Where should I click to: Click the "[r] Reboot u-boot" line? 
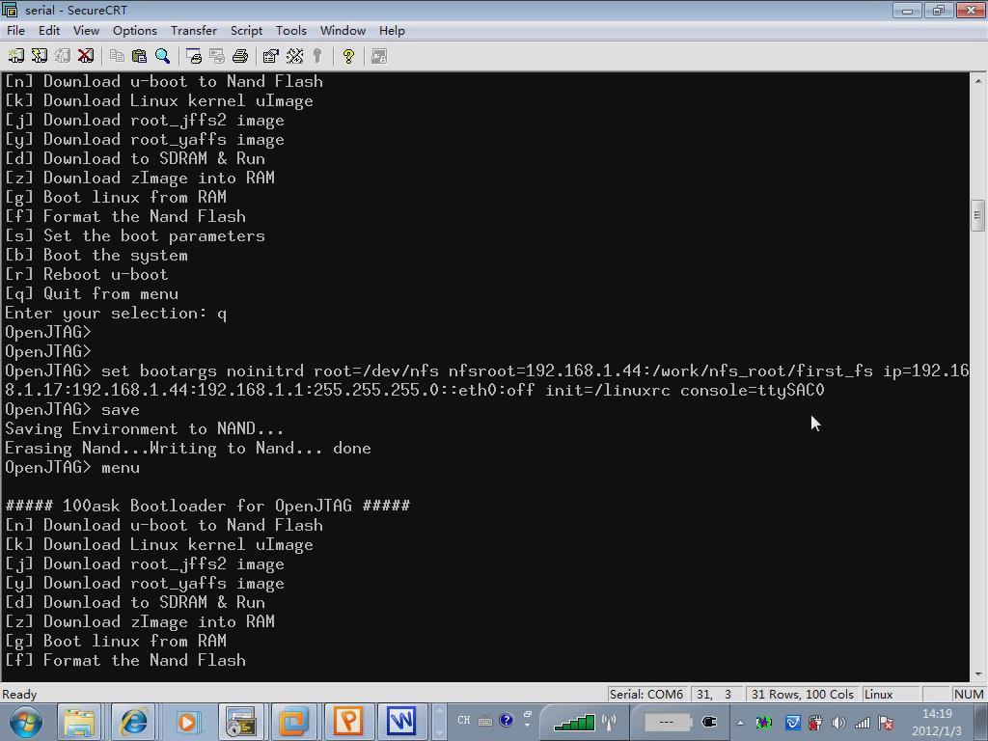click(86, 275)
